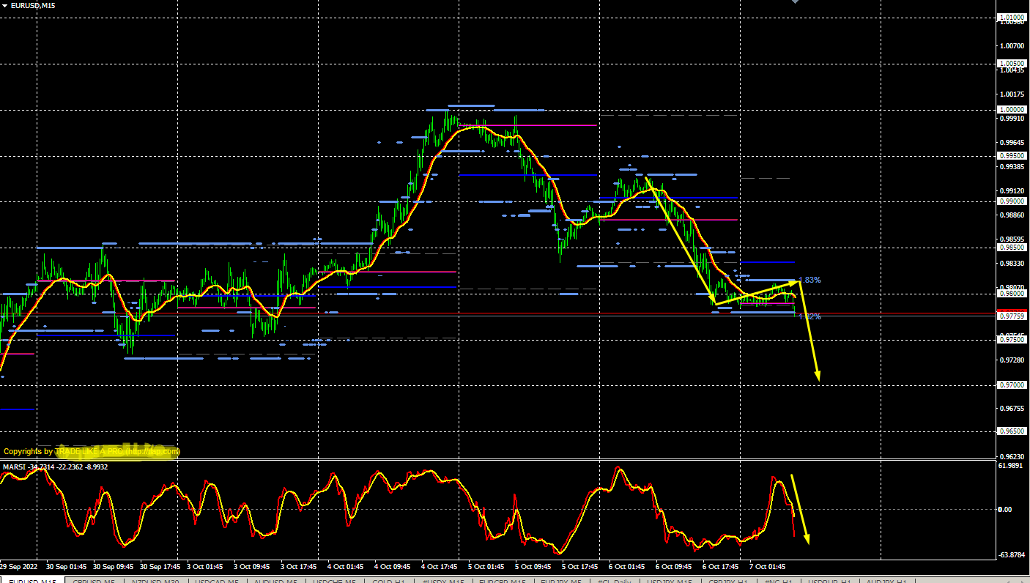
Task: Click the arrow icon beside EURUSD,M15 title
Action: point(5,5)
